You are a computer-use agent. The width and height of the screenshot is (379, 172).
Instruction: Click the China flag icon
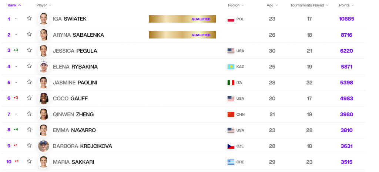click(x=231, y=114)
